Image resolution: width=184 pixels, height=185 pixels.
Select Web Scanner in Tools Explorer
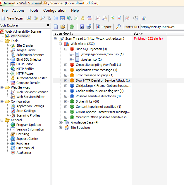pyautogui.click(x=20, y=36)
